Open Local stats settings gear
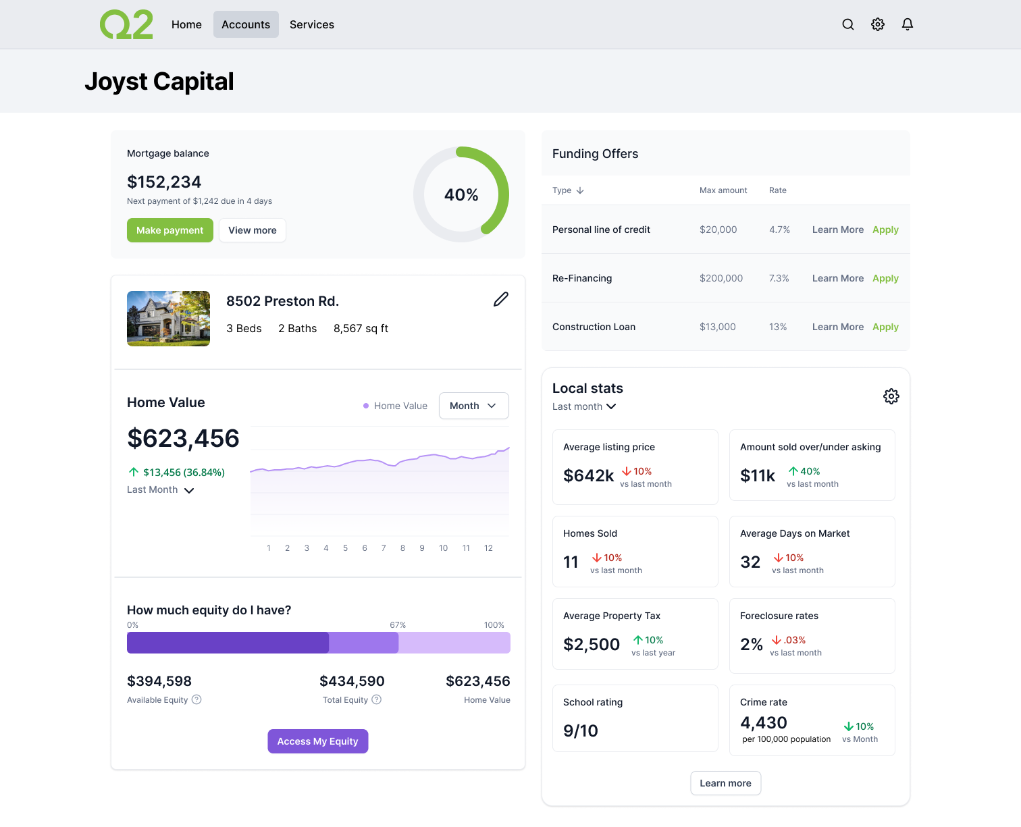This screenshot has height=827, width=1021. click(891, 396)
